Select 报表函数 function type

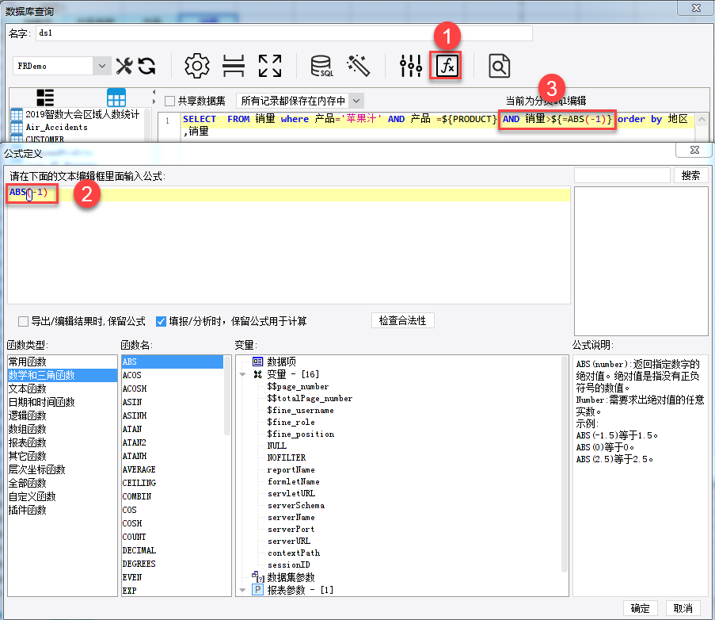click(63, 442)
